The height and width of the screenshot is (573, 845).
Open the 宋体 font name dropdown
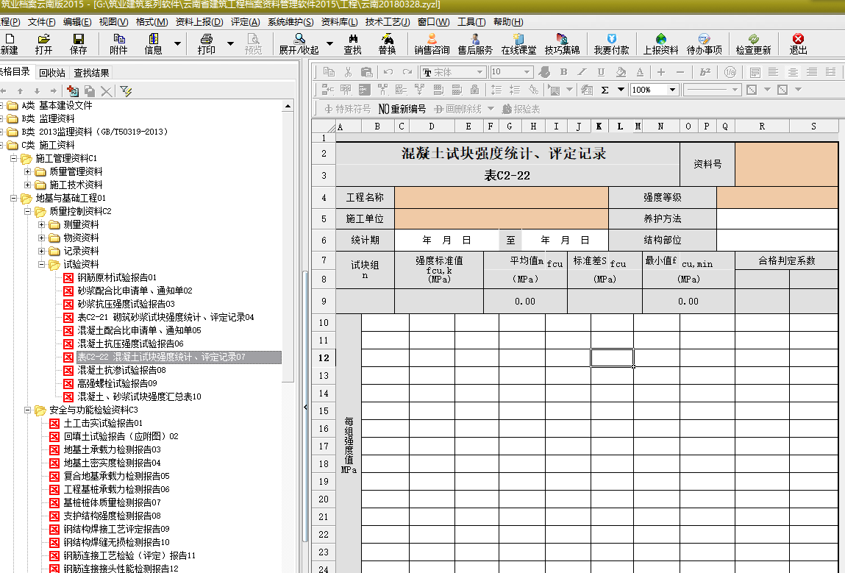tap(480, 72)
